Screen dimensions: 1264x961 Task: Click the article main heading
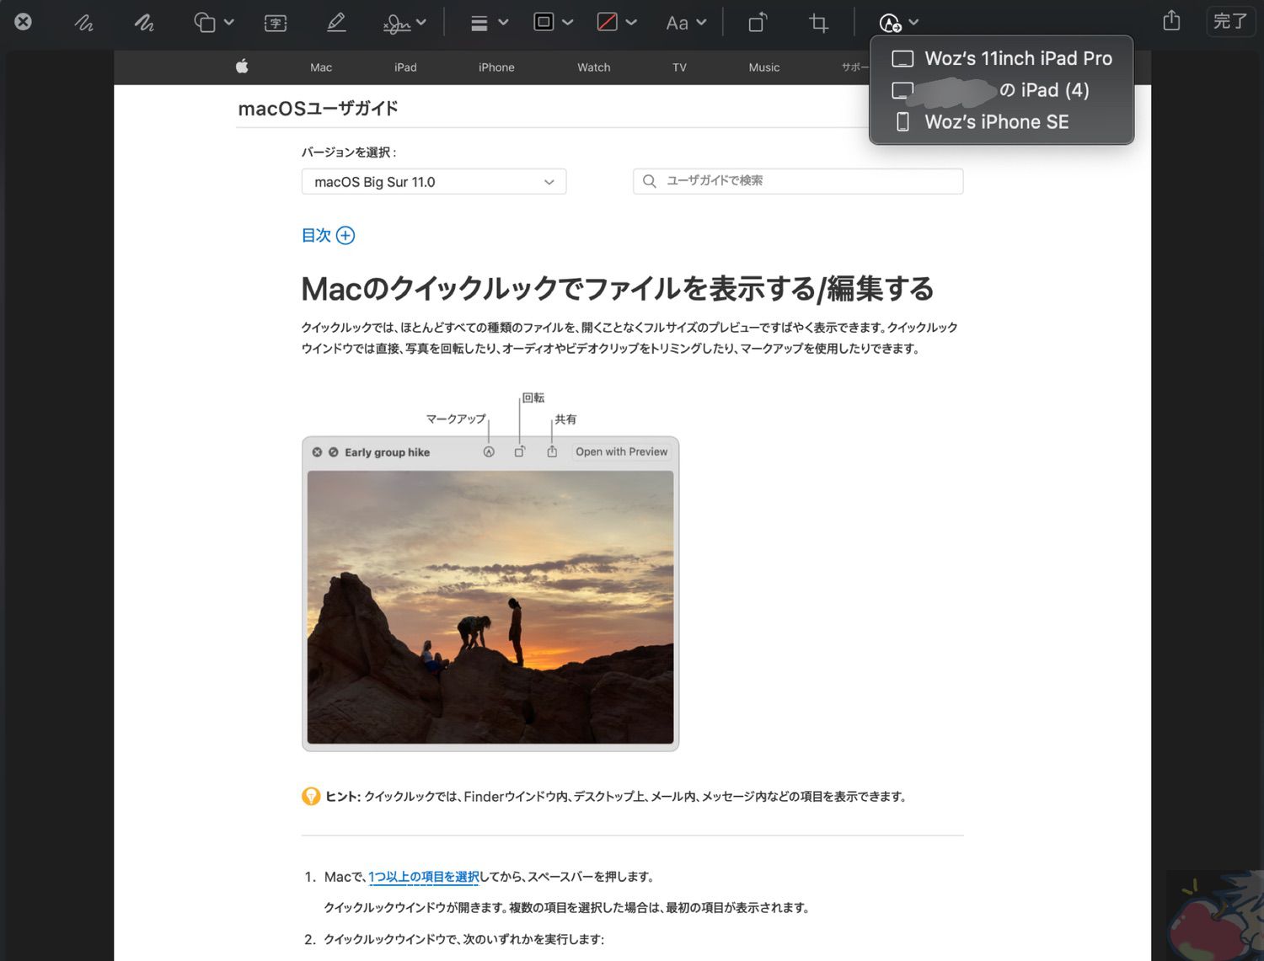point(618,289)
